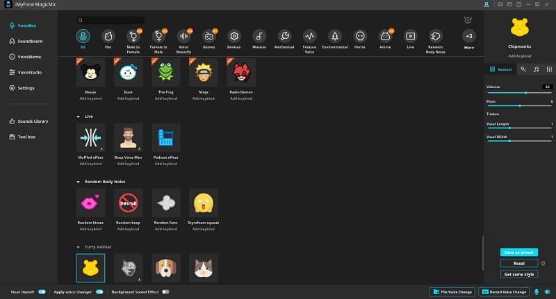Switch to the music note tab
556x299 pixels.
point(536,69)
